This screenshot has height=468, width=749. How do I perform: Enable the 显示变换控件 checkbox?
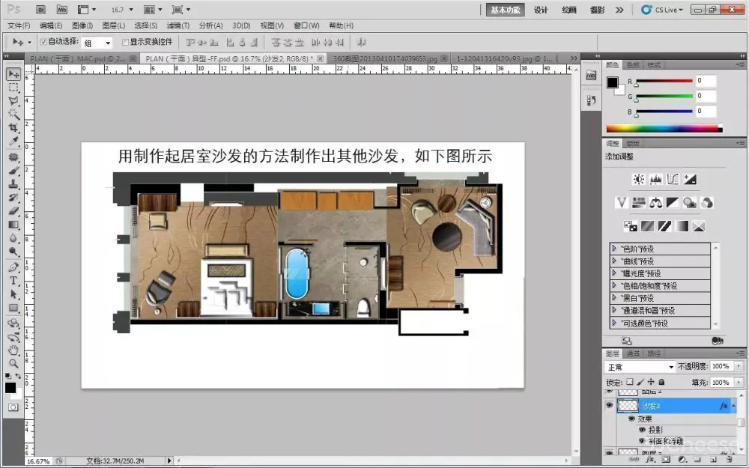[125, 43]
